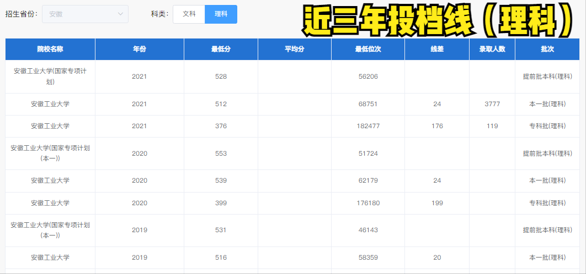The image size is (586, 274).
Task: Click 专科批(理科) in the 399 row
Action: (x=547, y=203)
